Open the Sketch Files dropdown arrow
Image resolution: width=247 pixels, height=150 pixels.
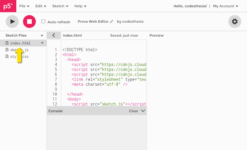click(42, 35)
